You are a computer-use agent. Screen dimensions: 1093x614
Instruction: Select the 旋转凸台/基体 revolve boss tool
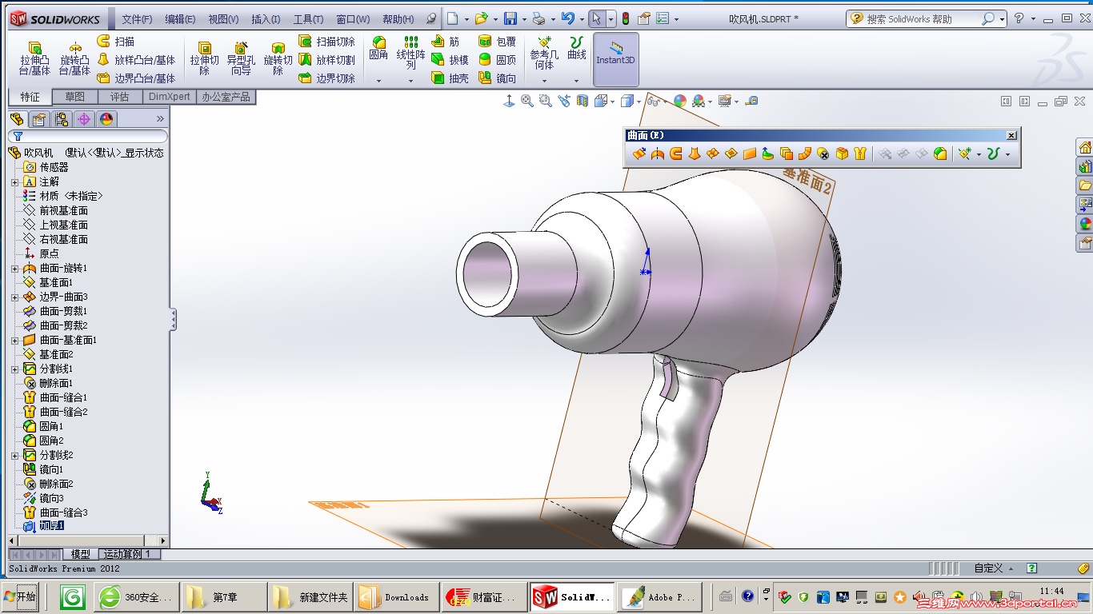coord(74,59)
